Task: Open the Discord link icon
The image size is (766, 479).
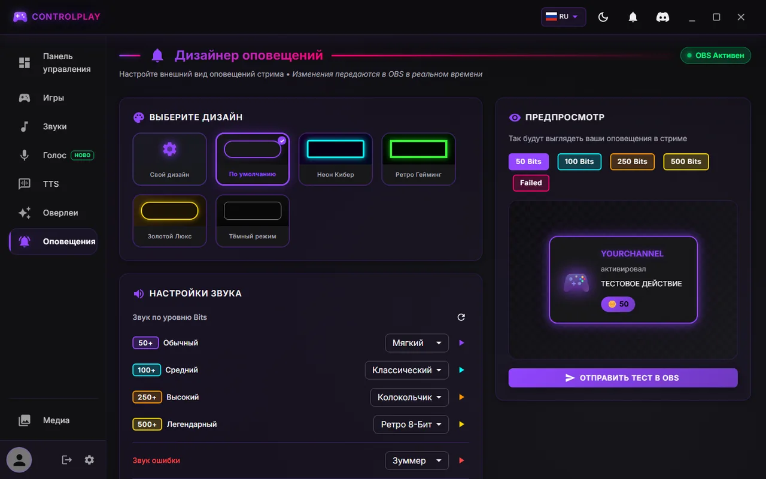Action: [663, 17]
